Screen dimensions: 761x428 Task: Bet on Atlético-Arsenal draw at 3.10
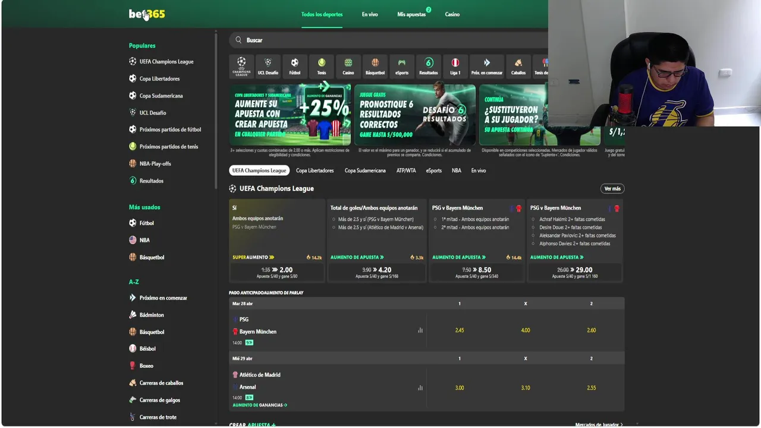(x=526, y=388)
